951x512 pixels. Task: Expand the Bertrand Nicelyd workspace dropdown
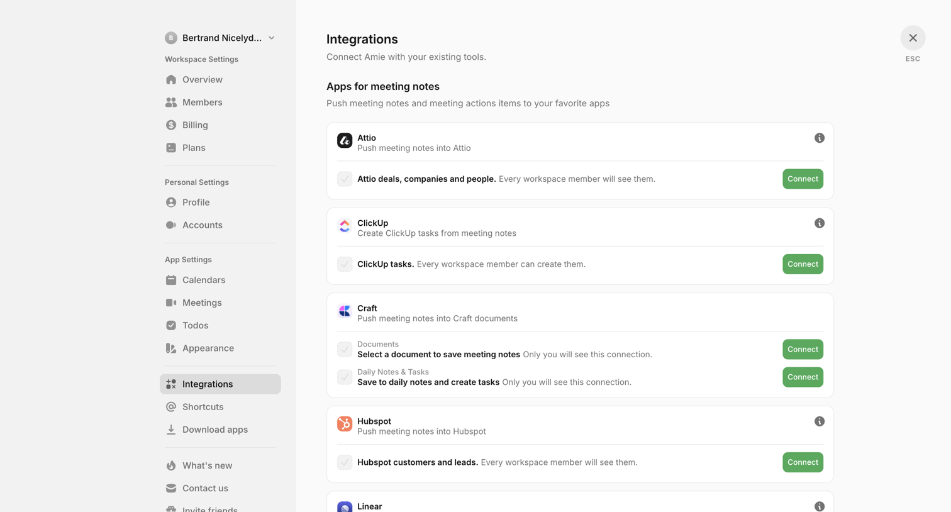click(x=220, y=38)
